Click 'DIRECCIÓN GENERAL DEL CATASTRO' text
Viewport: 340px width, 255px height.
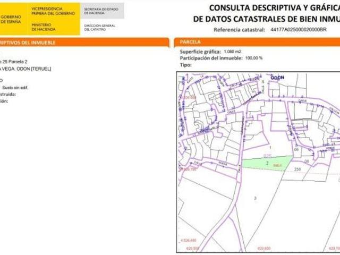click(x=99, y=28)
